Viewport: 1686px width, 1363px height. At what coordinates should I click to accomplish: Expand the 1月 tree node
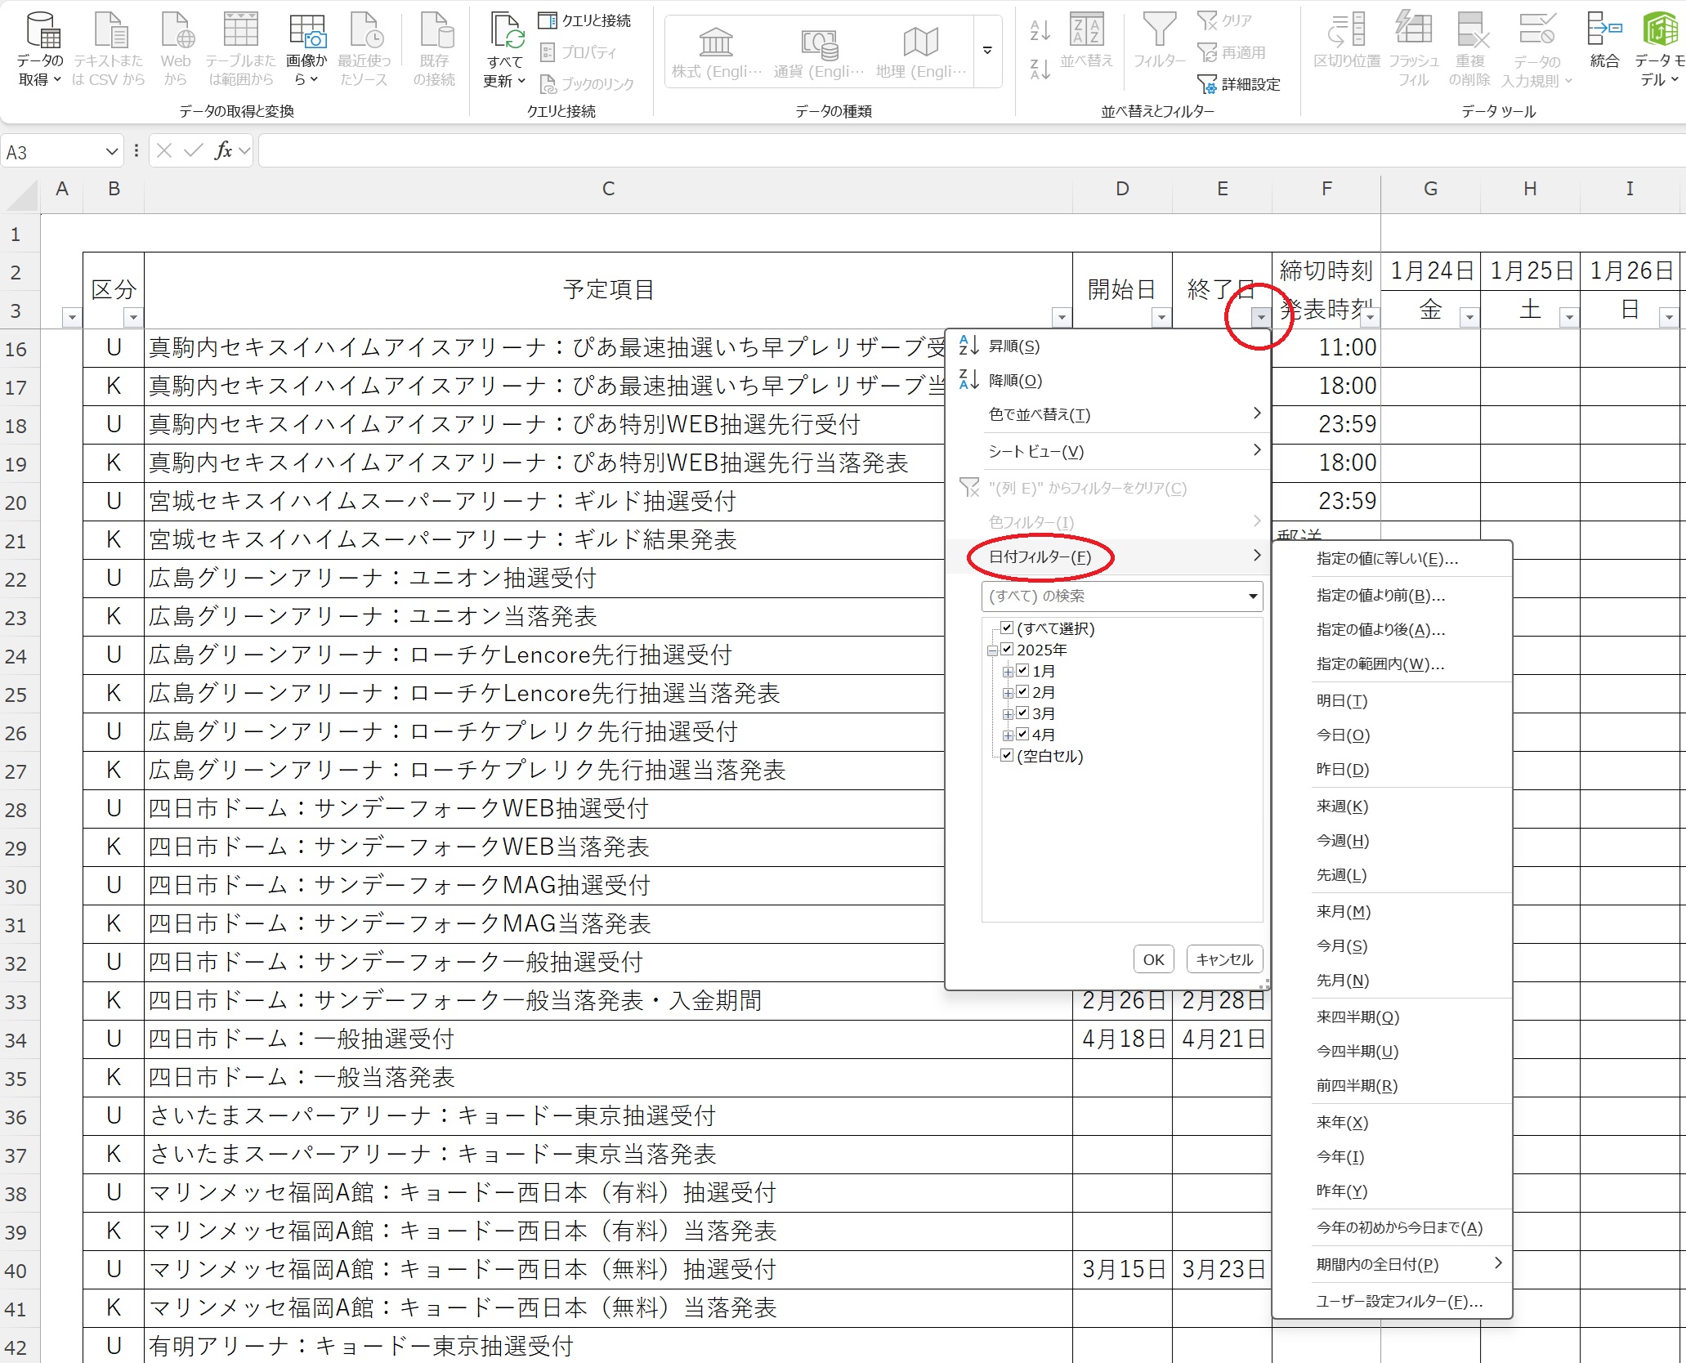(1008, 672)
